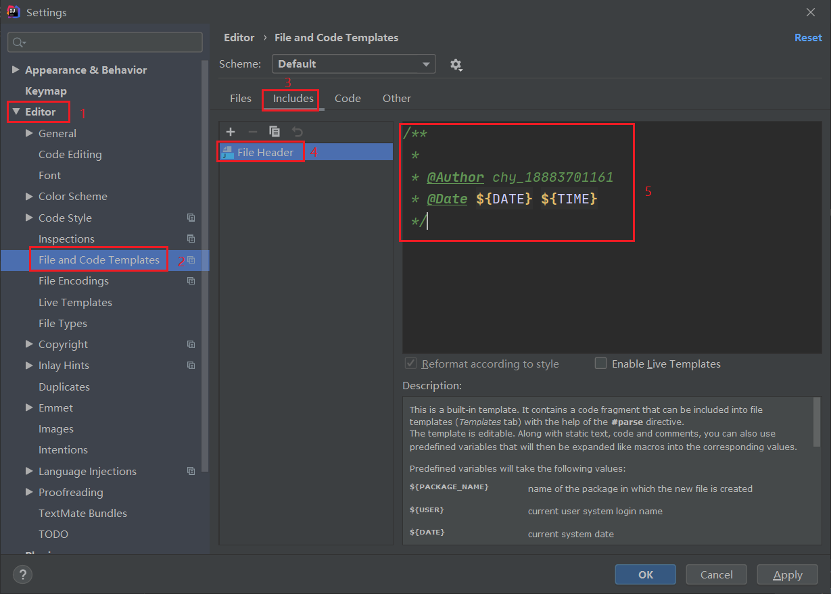Image resolution: width=831 pixels, height=594 pixels.
Task: Expand the Copyright node arrow
Action: pos(29,344)
